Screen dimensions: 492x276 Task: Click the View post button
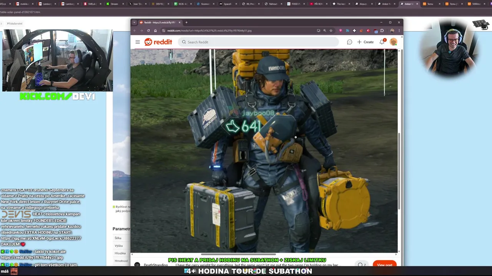pyautogui.click(x=384, y=264)
